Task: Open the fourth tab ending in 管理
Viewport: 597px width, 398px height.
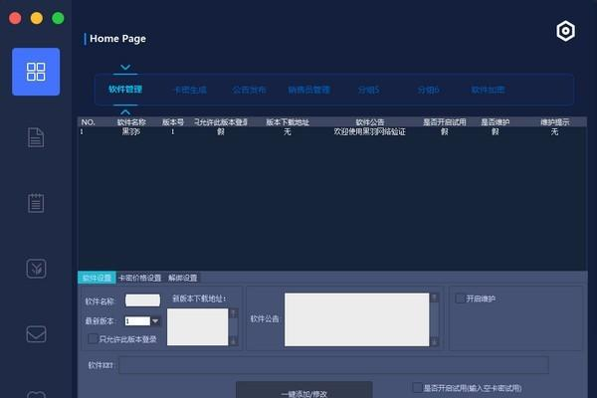Action: [308, 90]
